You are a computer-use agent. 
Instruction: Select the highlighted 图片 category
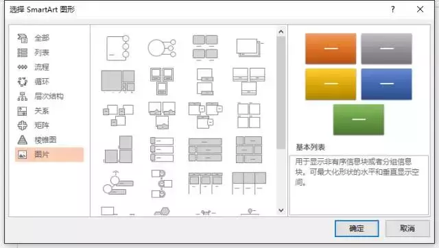49,154
